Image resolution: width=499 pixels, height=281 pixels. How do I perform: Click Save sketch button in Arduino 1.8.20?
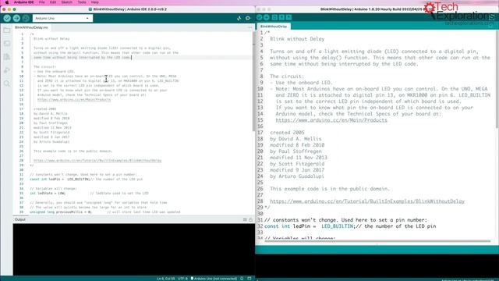288,17
